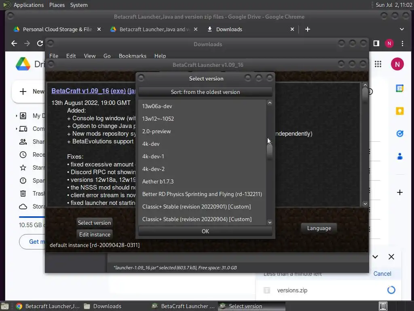Choose 2.0-preview version
This screenshot has width=414, height=311.
202,131
